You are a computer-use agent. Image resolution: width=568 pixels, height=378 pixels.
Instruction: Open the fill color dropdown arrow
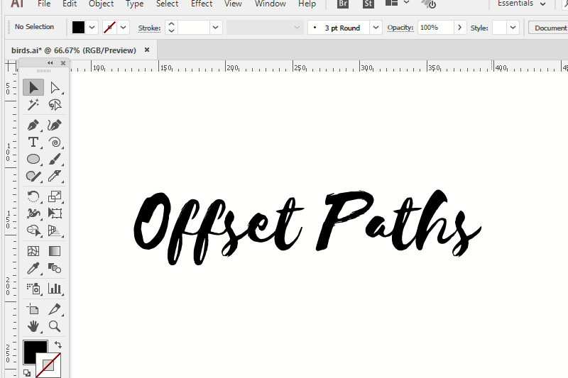pos(92,28)
